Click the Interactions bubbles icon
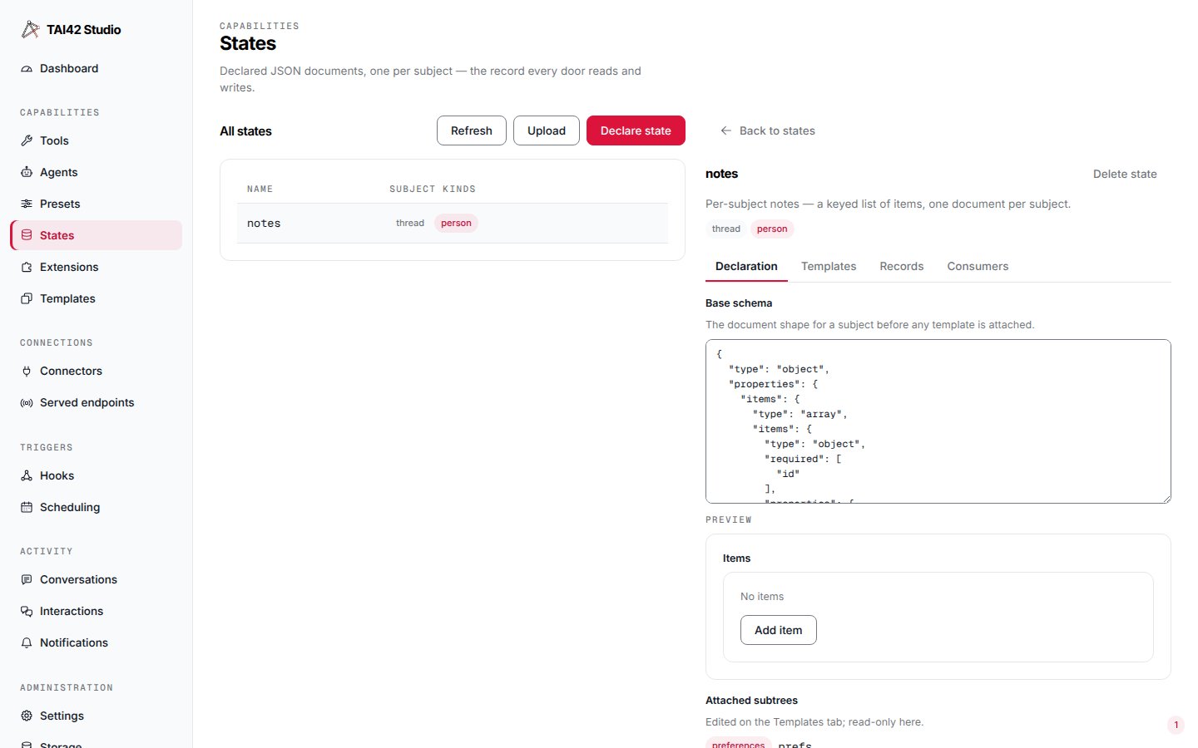Viewport: 1198px width, 748px height. (27, 612)
